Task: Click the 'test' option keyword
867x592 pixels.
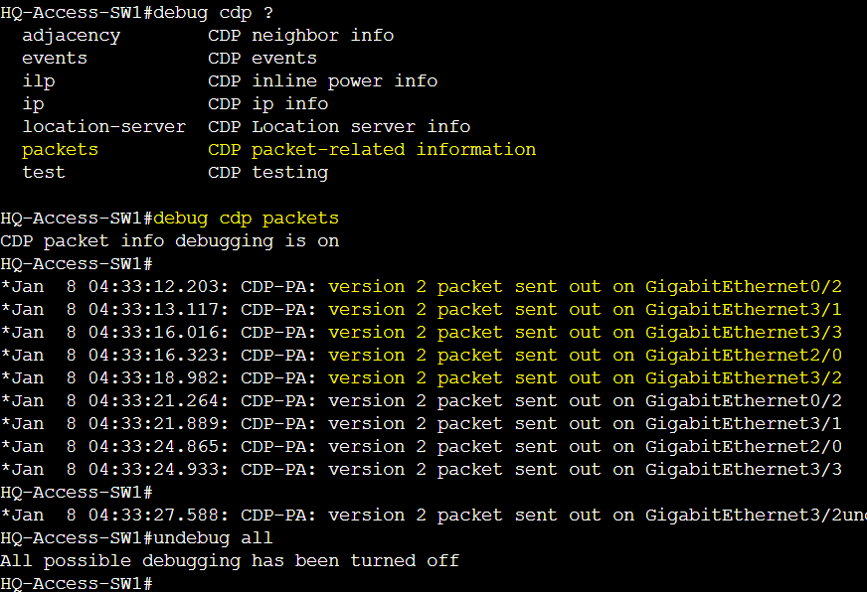Action: (x=44, y=172)
